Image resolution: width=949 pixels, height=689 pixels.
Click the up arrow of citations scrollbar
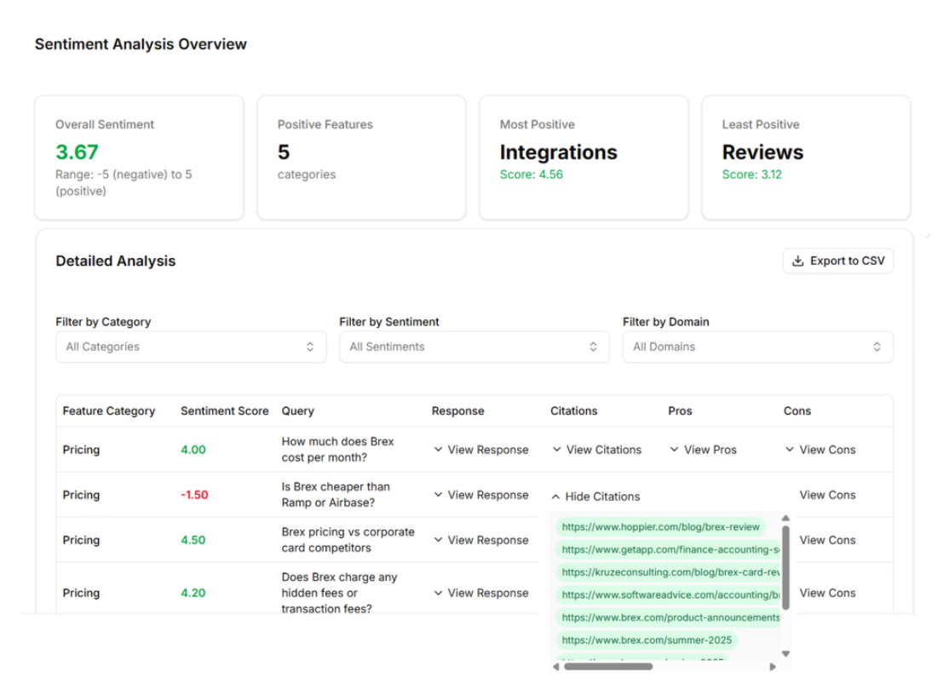(785, 518)
